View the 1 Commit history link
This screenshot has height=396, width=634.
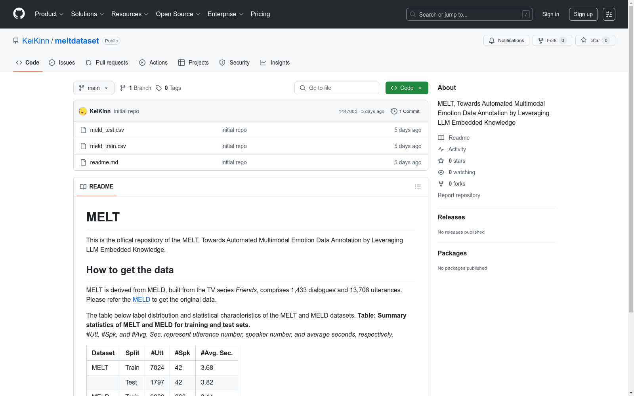click(405, 111)
